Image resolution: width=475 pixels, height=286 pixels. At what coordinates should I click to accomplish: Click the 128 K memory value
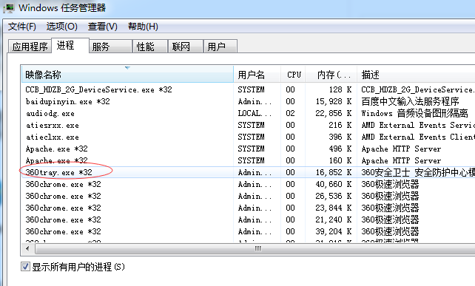point(340,89)
